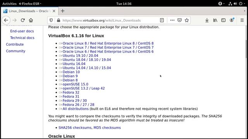Open the power system menu

point(242,3)
